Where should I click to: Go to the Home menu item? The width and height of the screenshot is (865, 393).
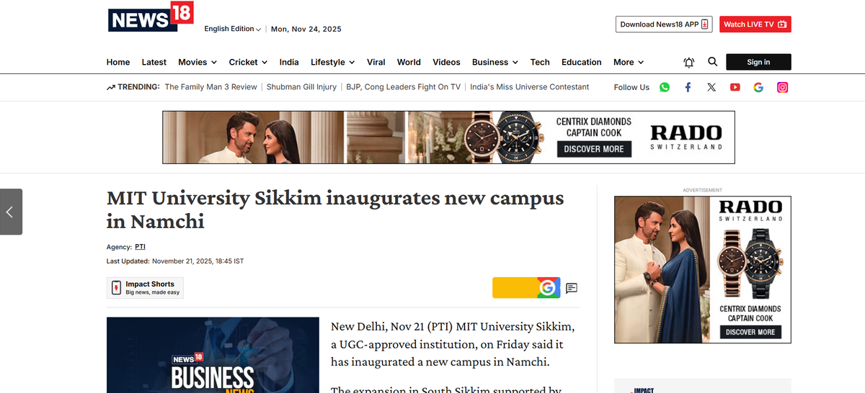tap(118, 62)
